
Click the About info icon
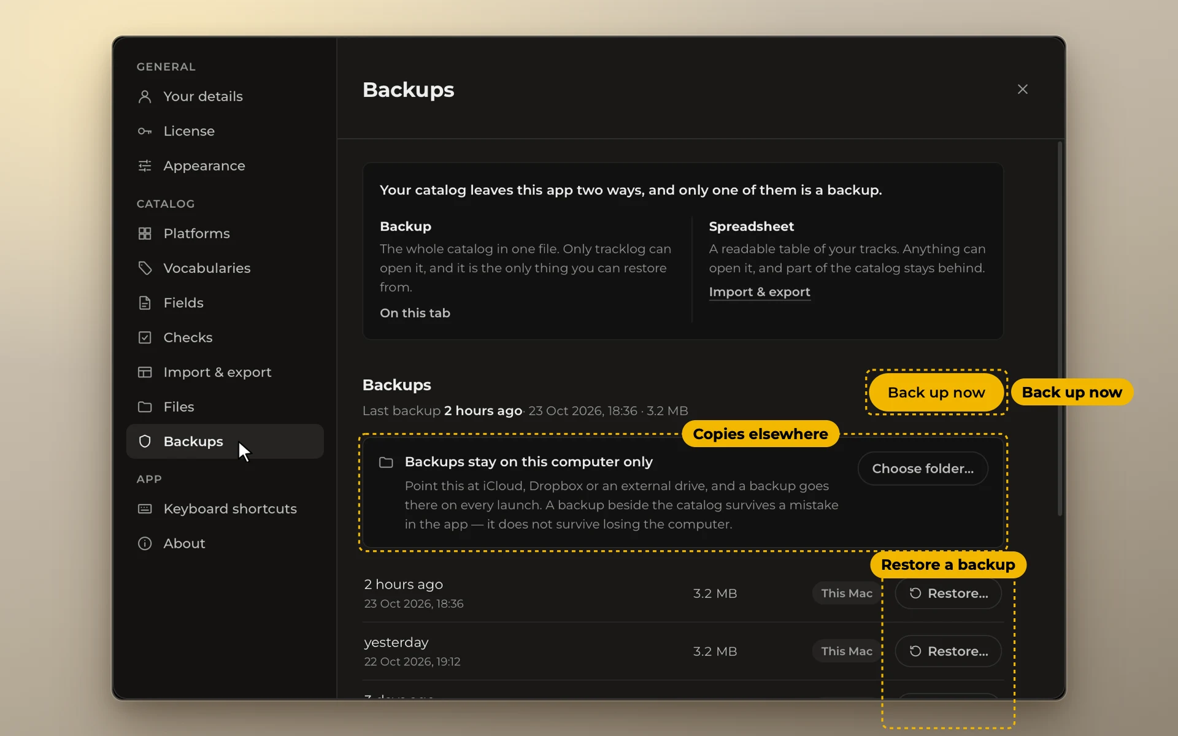click(x=145, y=543)
